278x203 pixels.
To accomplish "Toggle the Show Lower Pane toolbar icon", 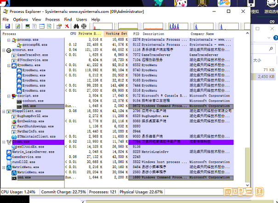I will [42, 26].
